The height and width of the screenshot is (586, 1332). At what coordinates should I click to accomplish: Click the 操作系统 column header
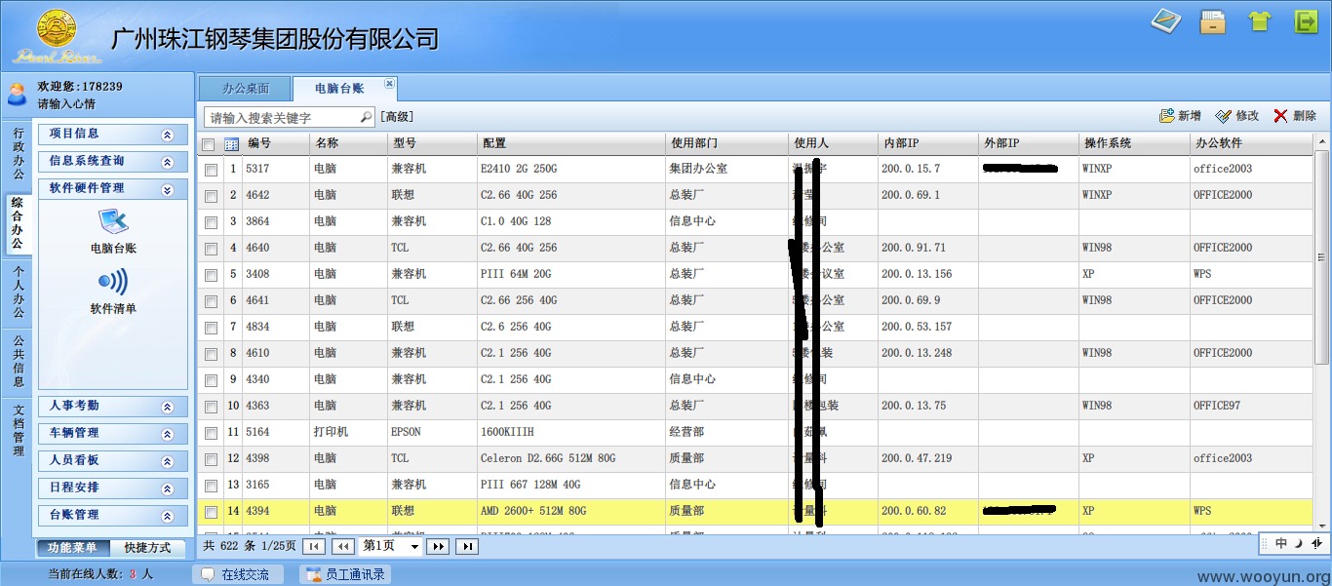pyautogui.click(x=1134, y=144)
